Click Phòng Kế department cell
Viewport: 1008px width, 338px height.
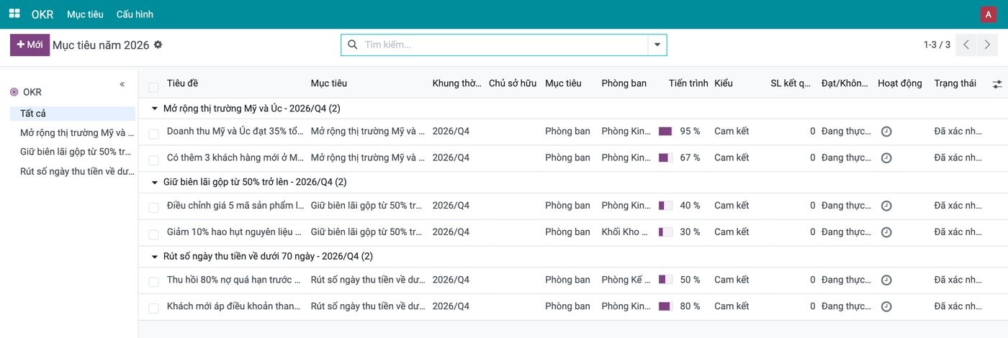626,280
